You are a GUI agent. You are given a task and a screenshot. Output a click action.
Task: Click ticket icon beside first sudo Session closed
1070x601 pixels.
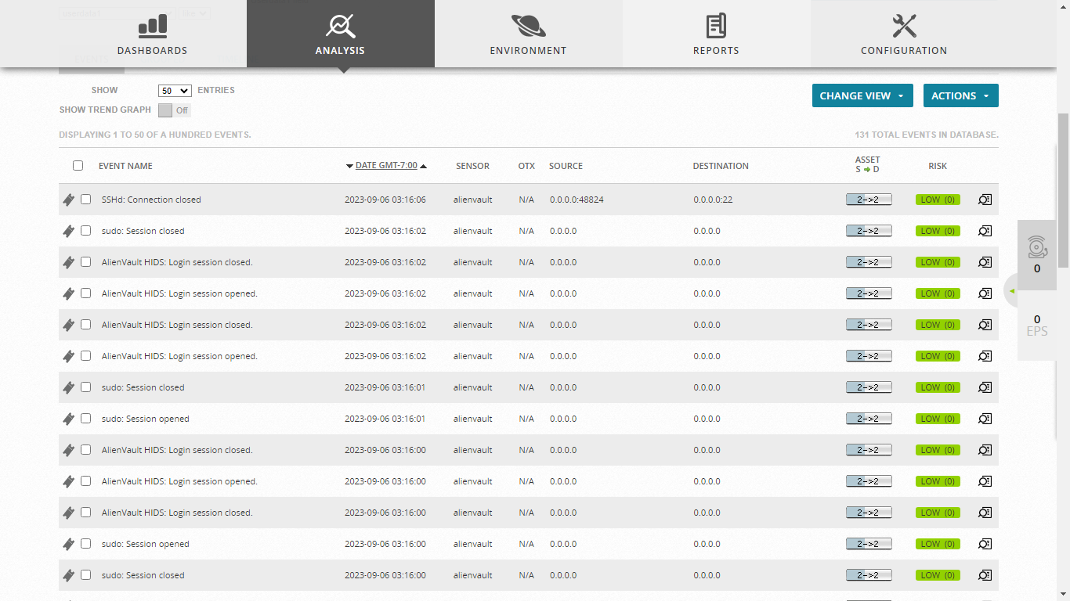point(69,231)
